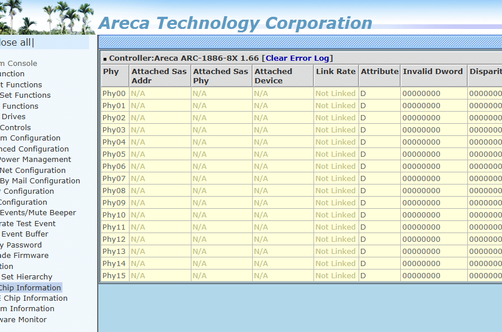502x332 pixels.
Task: Click the 'close all' link in sidebar
Action: [x=16, y=42]
